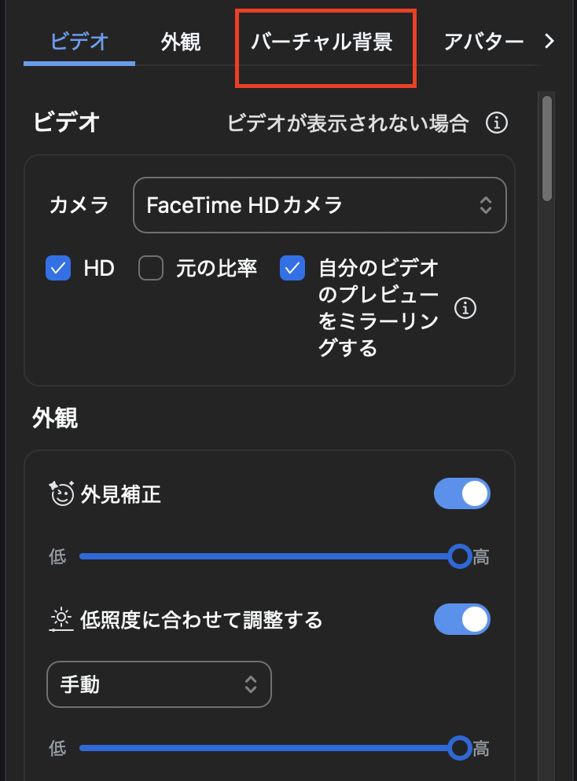Click info icon beside mirror preview option
Screen dimensions: 577x781
[x=466, y=309]
